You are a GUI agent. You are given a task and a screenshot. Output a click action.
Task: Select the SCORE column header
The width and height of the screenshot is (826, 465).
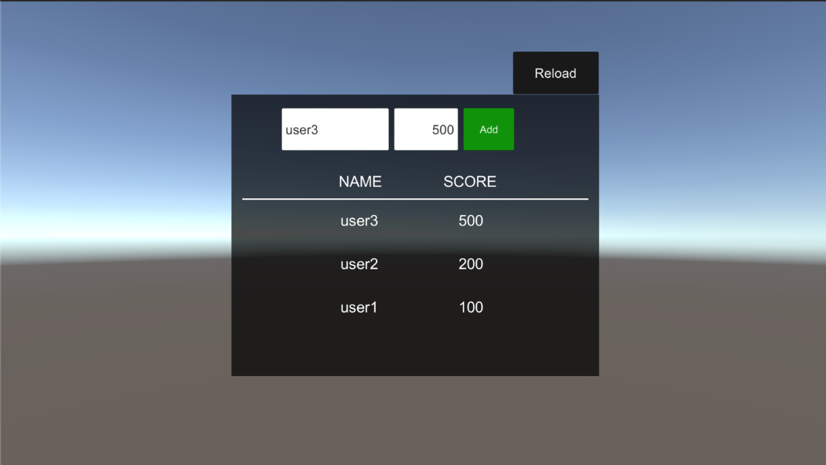point(469,182)
